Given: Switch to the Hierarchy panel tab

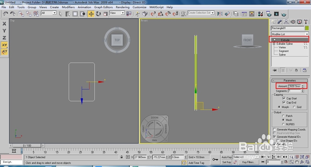Looking at the screenshot, I should pos(286,22).
